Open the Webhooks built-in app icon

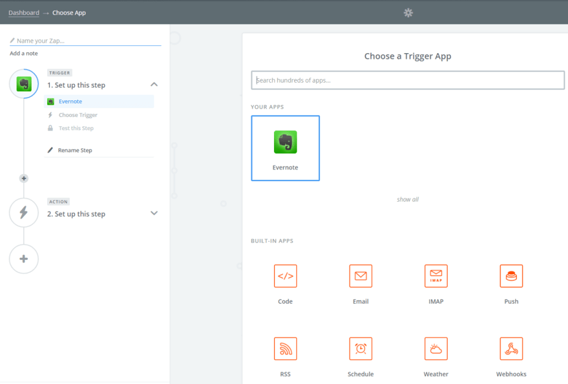tap(511, 348)
